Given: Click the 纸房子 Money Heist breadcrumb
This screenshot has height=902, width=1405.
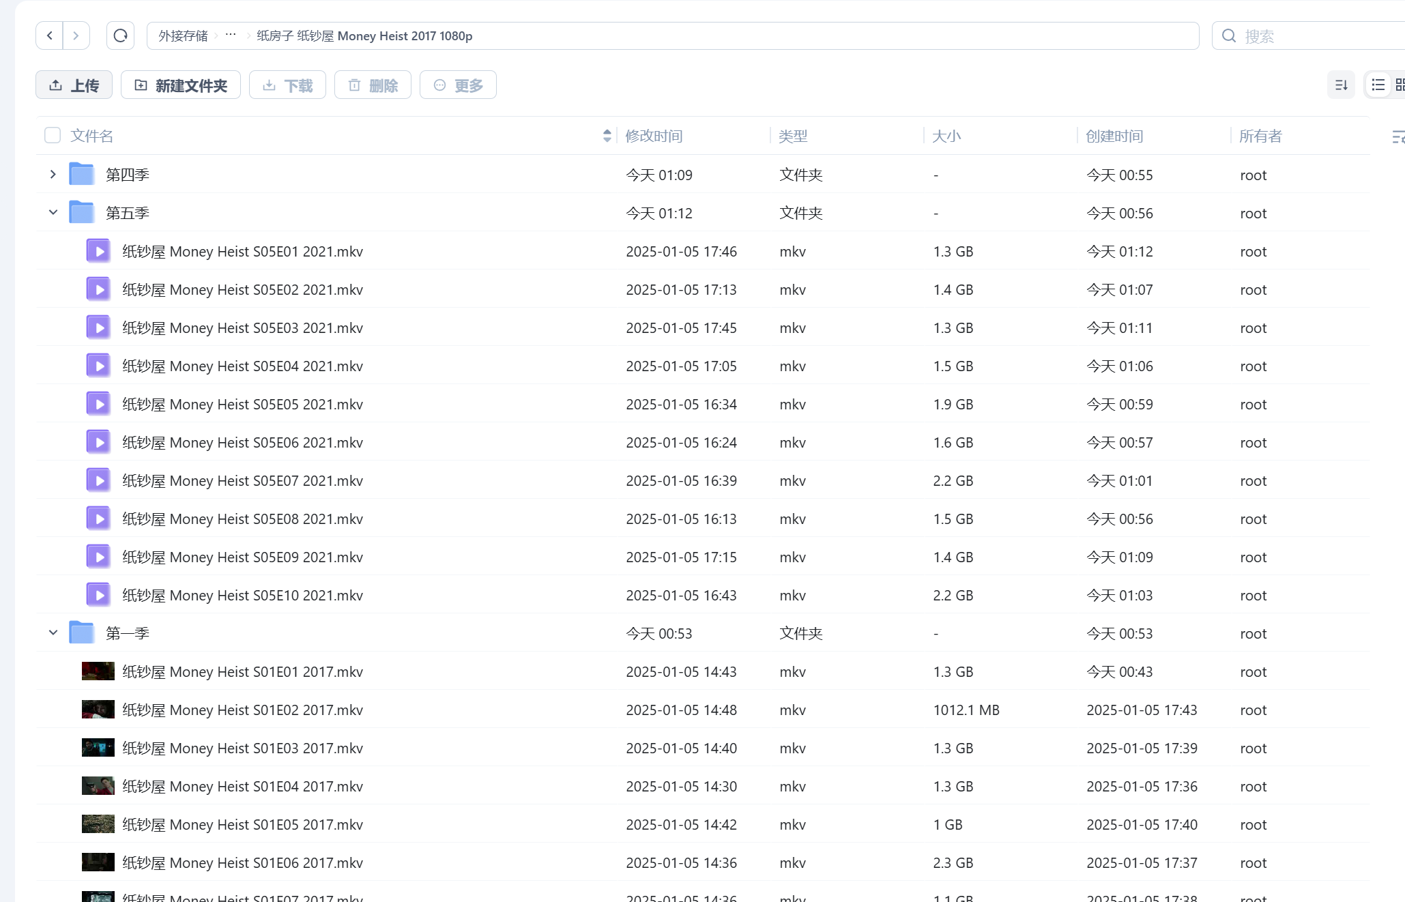Looking at the screenshot, I should (x=364, y=35).
